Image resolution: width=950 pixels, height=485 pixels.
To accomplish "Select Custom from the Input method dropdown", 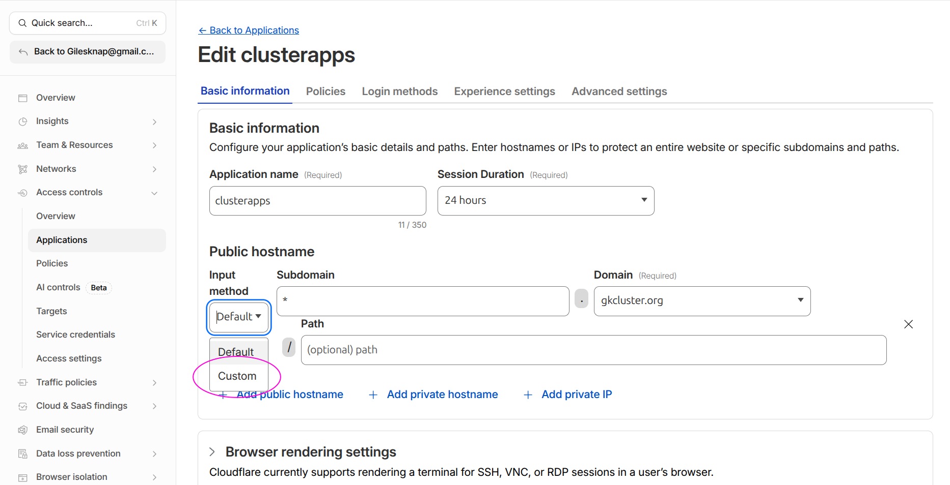I will click(237, 376).
